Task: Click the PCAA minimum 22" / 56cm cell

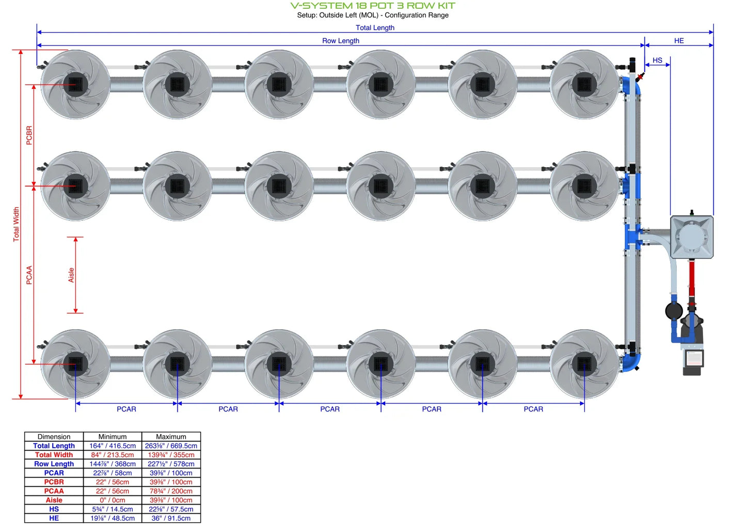Action: (x=113, y=491)
